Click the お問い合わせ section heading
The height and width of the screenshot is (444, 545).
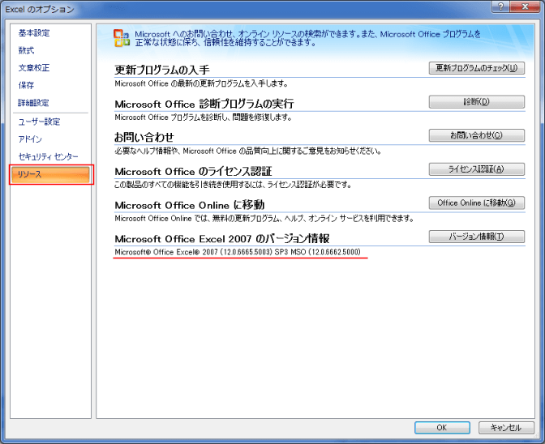pyautogui.click(x=144, y=137)
